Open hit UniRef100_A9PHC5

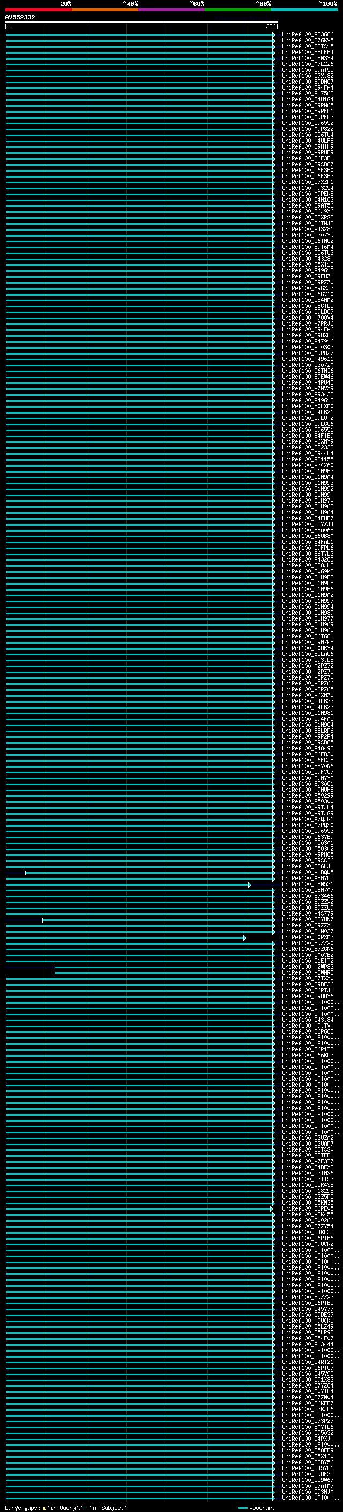(x=308, y=854)
